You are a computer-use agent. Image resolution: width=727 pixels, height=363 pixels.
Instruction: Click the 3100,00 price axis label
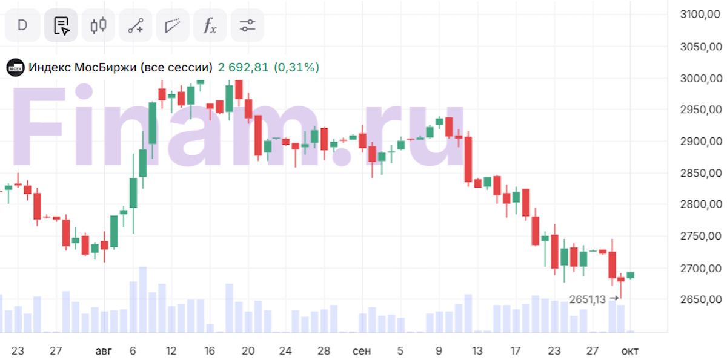pyautogui.click(x=701, y=15)
